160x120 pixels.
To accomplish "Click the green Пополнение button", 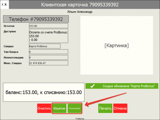I will click(x=75, y=108).
